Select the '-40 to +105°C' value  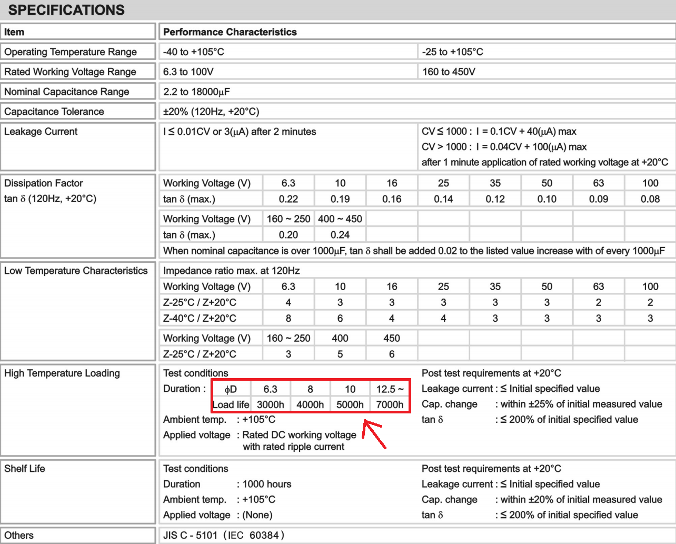coord(194,52)
